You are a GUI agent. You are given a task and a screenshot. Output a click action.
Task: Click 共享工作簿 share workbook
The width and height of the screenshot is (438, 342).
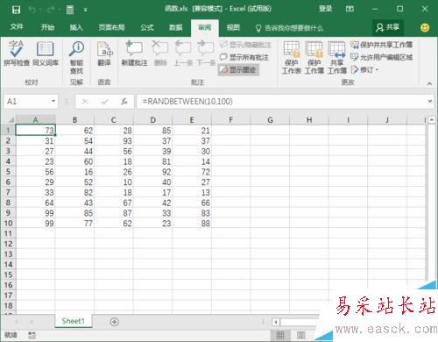337,58
